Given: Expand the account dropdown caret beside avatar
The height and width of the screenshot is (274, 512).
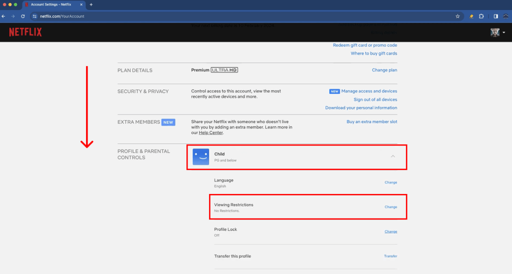Looking at the screenshot, I should pos(504,32).
